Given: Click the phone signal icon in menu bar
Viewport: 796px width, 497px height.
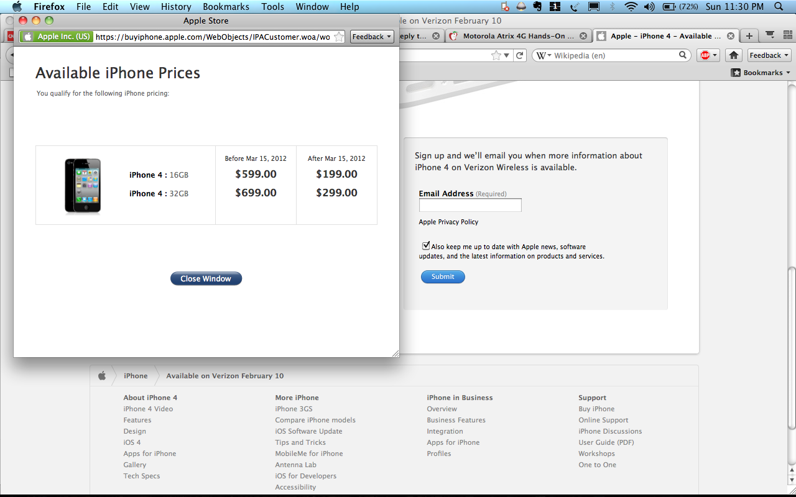Looking at the screenshot, I should pyautogui.click(x=575, y=7).
